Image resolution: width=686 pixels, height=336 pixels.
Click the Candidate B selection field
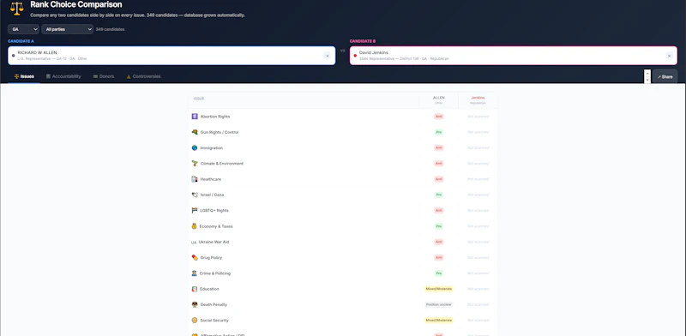pyautogui.click(x=513, y=56)
